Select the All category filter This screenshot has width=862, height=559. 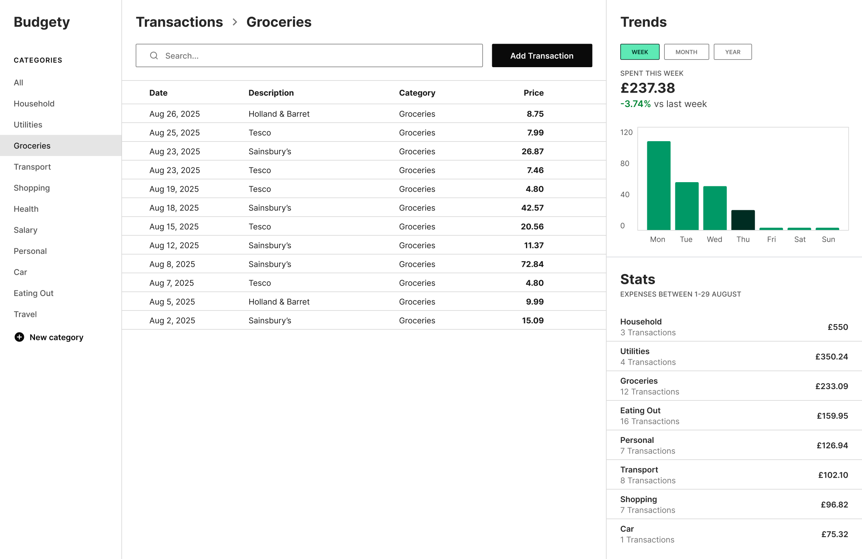pyautogui.click(x=18, y=82)
